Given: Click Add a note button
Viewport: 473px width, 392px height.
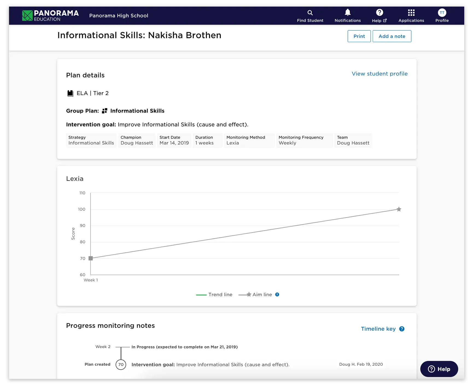Looking at the screenshot, I should pyautogui.click(x=392, y=36).
